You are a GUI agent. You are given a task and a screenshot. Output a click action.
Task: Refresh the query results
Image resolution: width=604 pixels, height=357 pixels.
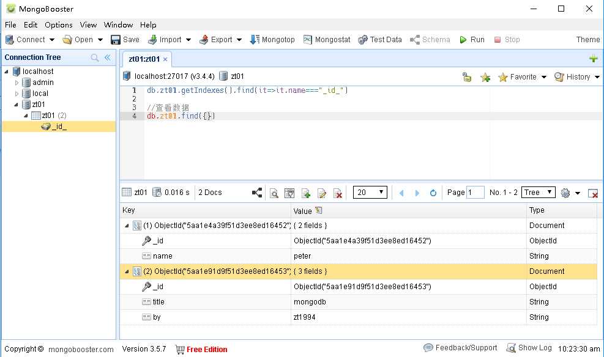[x=433, y=193]
